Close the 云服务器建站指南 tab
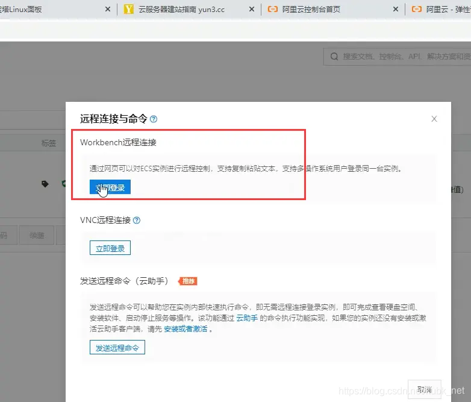Screen dimensions: 471x402 click(252, 9)
